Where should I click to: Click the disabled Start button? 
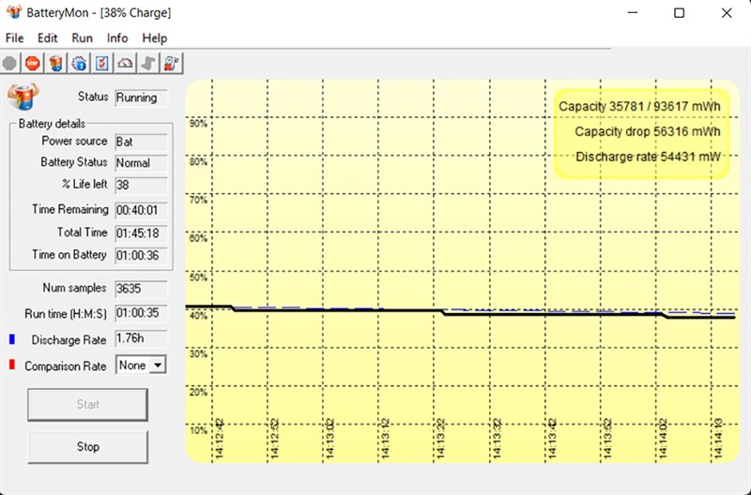point(87,405)
